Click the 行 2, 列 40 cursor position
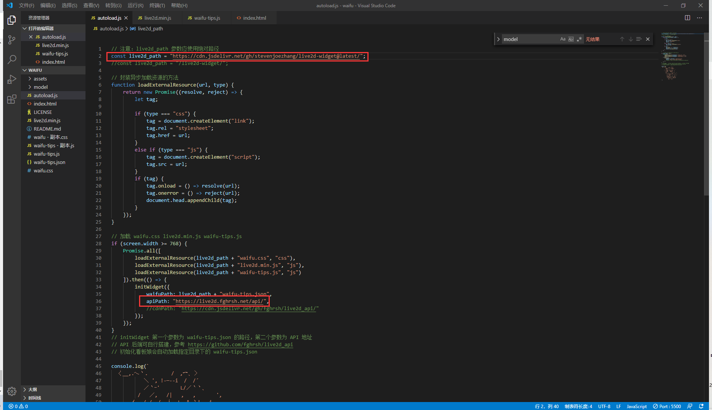This screenshot has height=410, width=712. (547, 406)
